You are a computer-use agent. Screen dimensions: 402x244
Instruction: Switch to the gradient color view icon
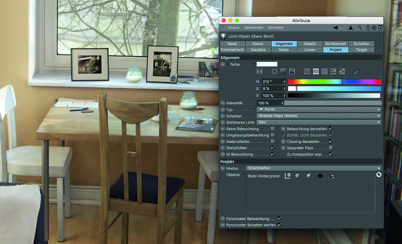[283, 71]
